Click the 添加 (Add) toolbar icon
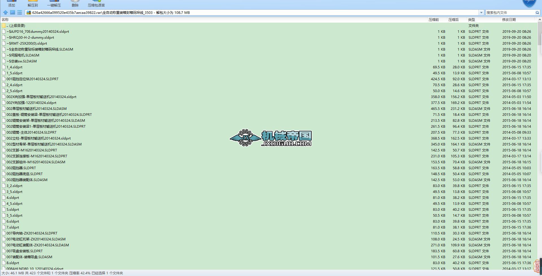 [11, 3]
